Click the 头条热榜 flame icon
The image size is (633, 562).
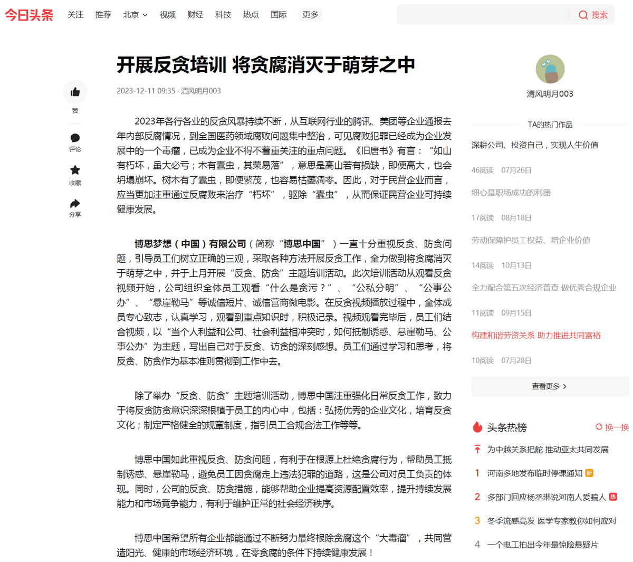coord(477,427)
